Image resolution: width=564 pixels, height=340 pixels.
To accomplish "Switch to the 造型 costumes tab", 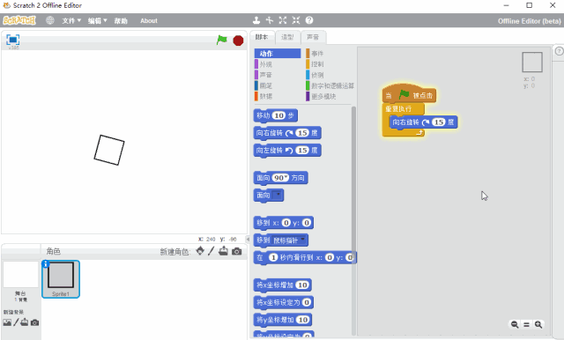I will 287,37.
